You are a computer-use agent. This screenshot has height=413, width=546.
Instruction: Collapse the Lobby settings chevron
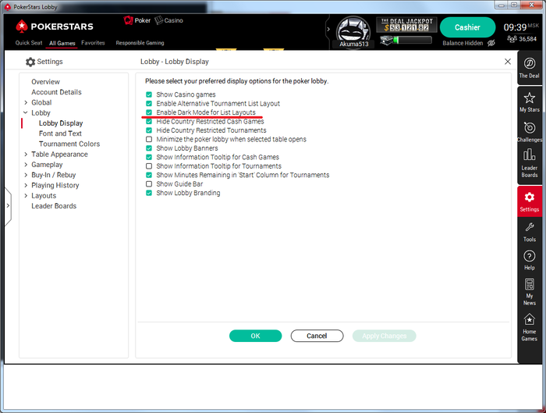(26, 112)
